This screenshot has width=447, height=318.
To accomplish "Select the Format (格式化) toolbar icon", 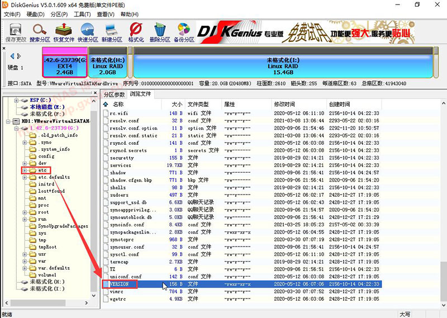I will pos(136,32).
